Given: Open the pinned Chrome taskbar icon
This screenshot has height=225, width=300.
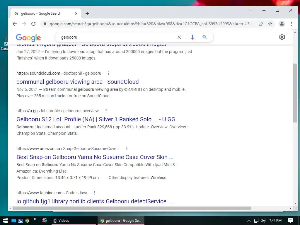Looking at the screenshot, I should point(27,221).
